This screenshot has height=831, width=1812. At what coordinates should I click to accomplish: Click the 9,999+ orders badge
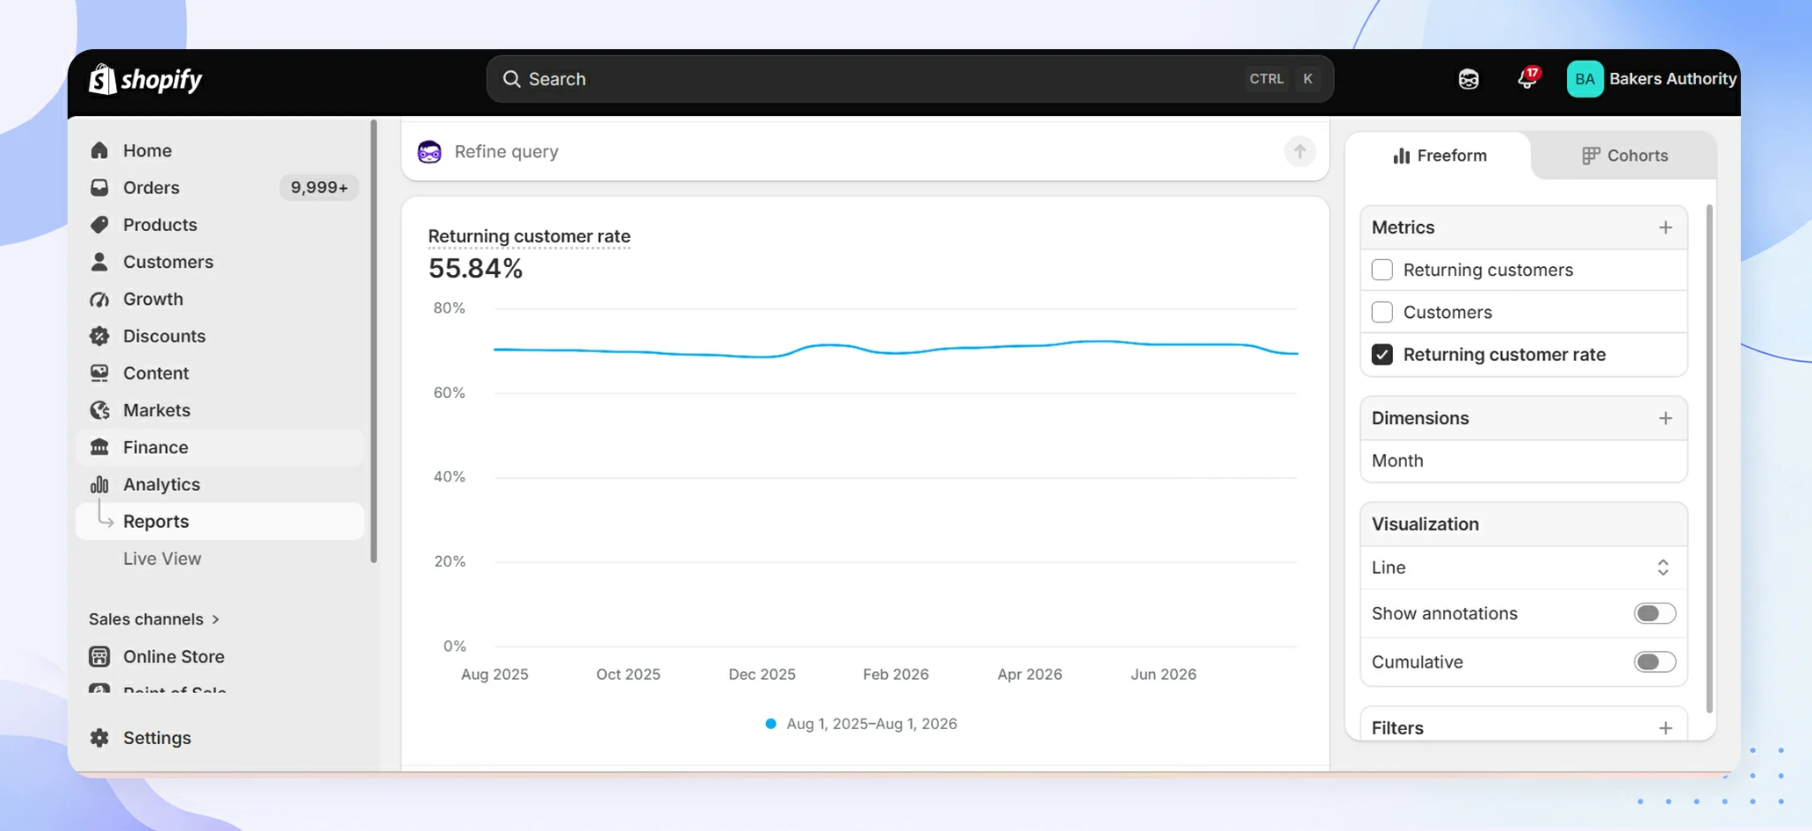click(x=319, y=187)
